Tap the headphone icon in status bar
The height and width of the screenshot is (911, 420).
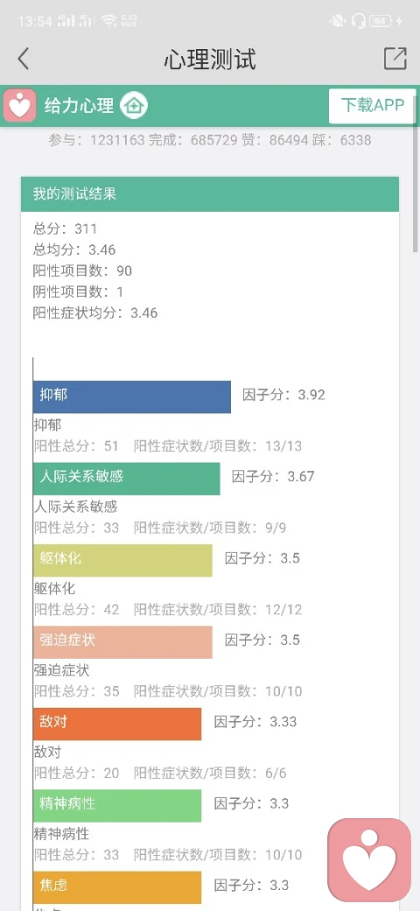pos(359,21)
